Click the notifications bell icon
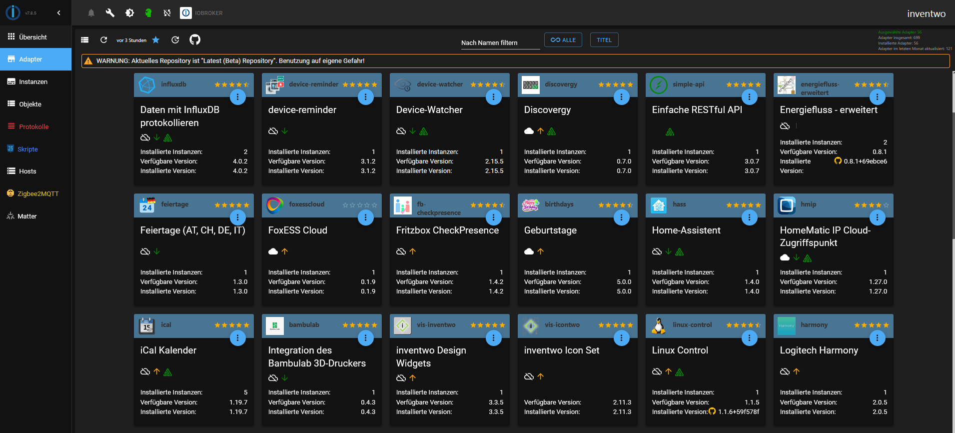The width and height of the screenshot is (955, 433). [91, 13]
